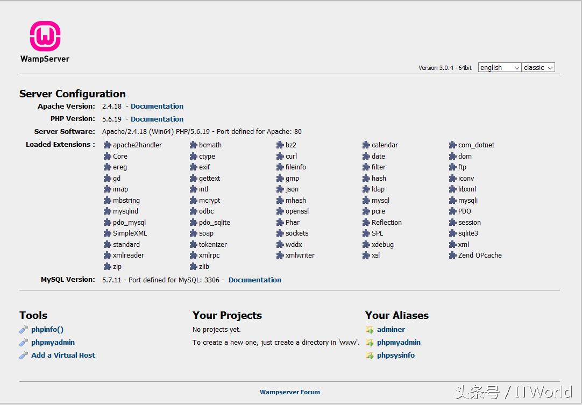Open the phpmyadmin alias under Your Aliases
Viewport: 582px width, 405px height.
pyautogui.click(x=399, y=343)
